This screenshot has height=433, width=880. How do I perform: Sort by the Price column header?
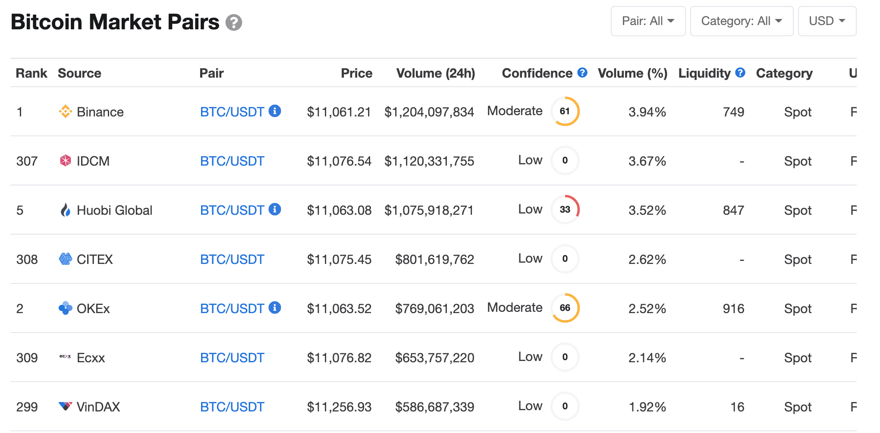coord(356,73)
